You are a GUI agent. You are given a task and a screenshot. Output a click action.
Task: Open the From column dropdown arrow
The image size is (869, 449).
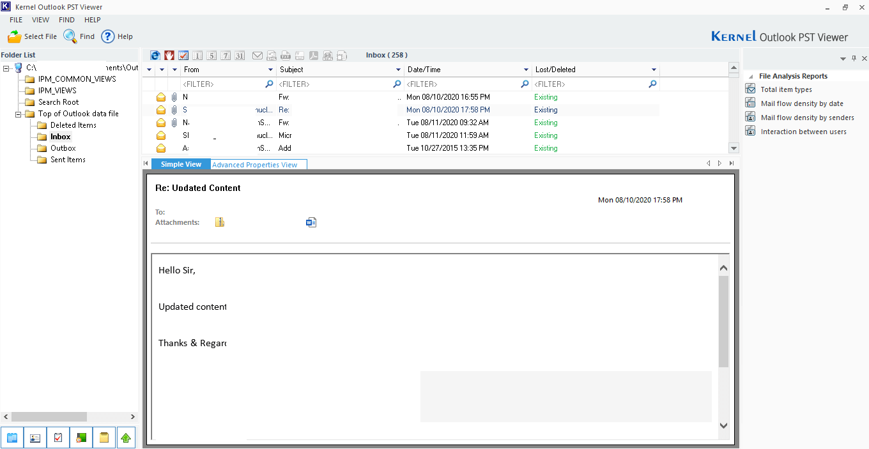pos(271,70)
